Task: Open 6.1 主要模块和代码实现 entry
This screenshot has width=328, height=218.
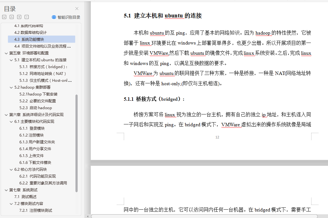Action: click(x=34, y=122)
